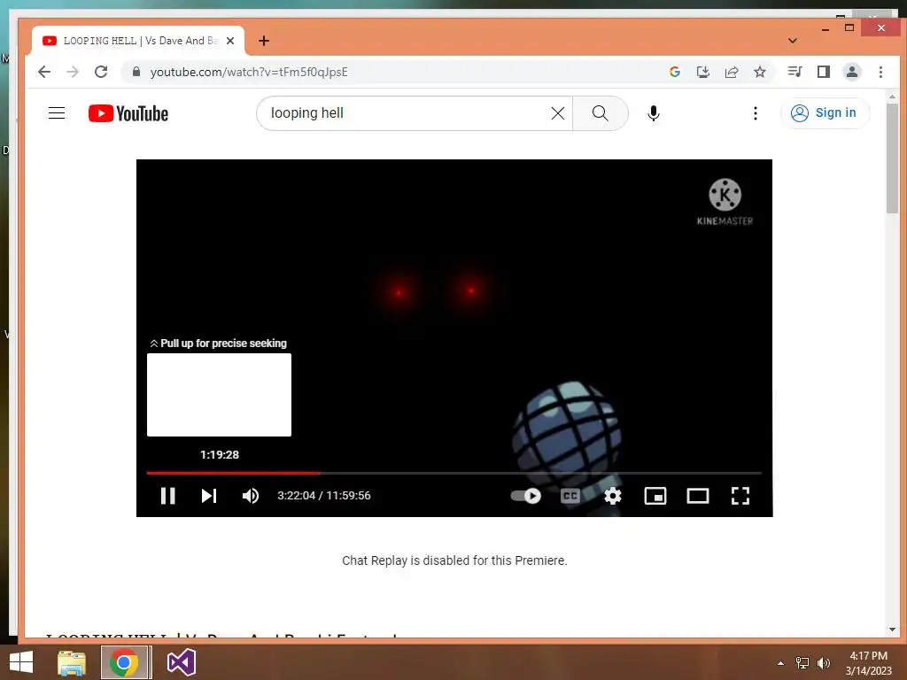Screen dimensions: 907x680
Task: Open File Explorer from taskbar
Action: [72, 662]
